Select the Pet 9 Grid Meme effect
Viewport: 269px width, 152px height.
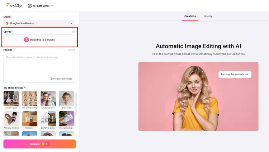[30, 98]
